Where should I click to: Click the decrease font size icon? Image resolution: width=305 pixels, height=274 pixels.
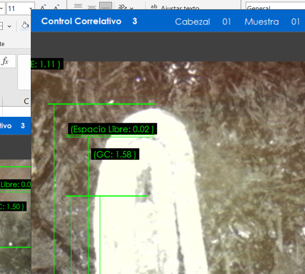pos(56,8)
